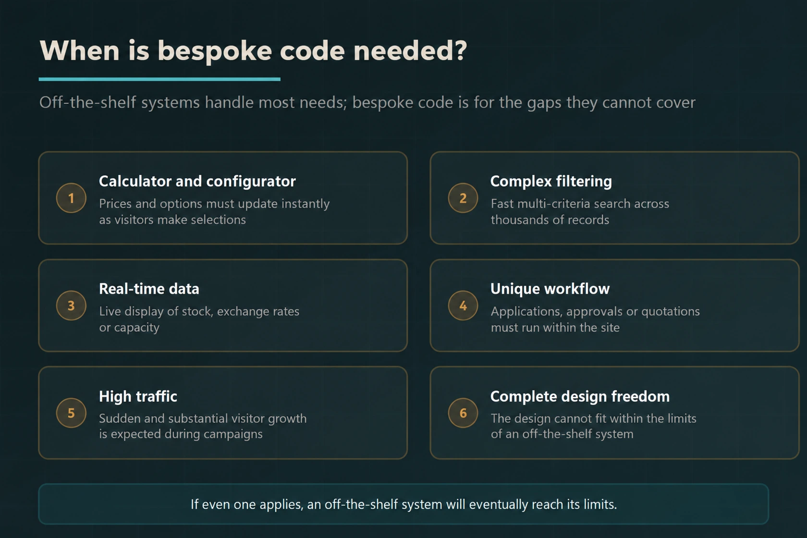
Task: Click the footer note 'If even one applies...'
Action: (x=403, y=504)
